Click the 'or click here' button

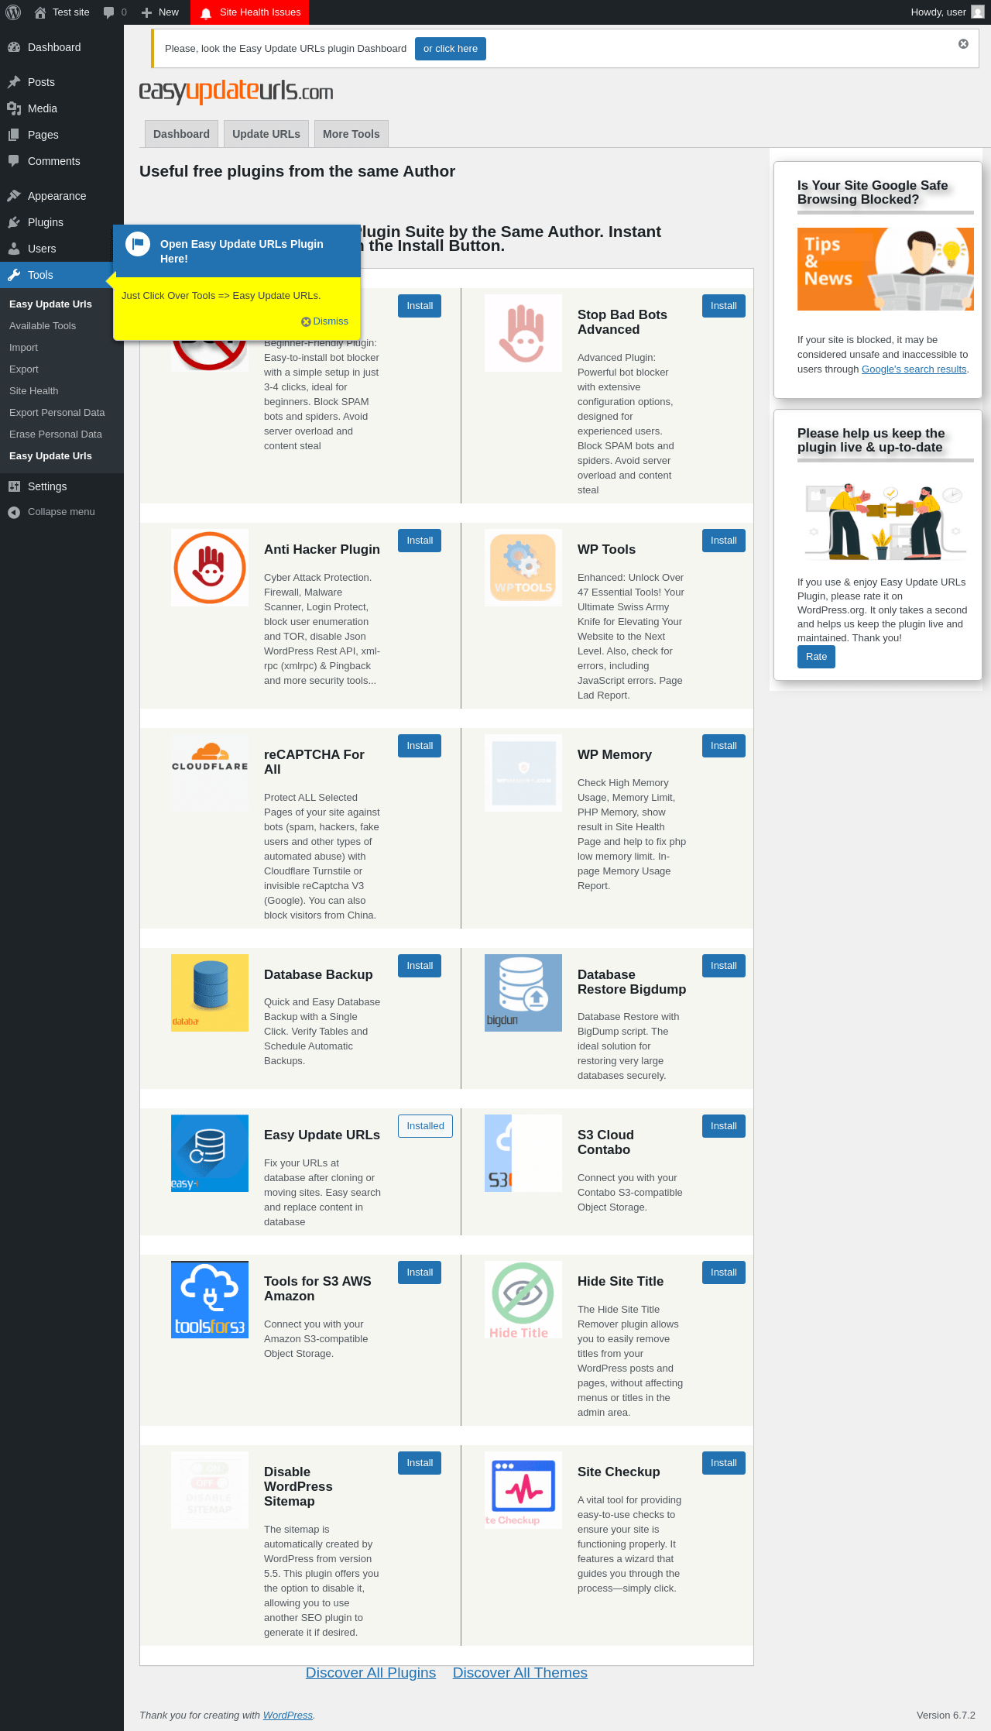451,49
